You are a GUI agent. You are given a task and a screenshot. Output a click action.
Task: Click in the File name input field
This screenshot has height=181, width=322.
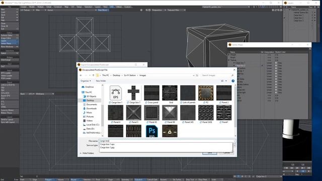tap(166, 141)
